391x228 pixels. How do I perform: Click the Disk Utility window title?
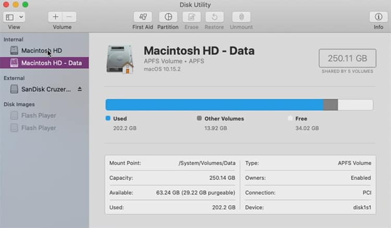pos(195,5)
